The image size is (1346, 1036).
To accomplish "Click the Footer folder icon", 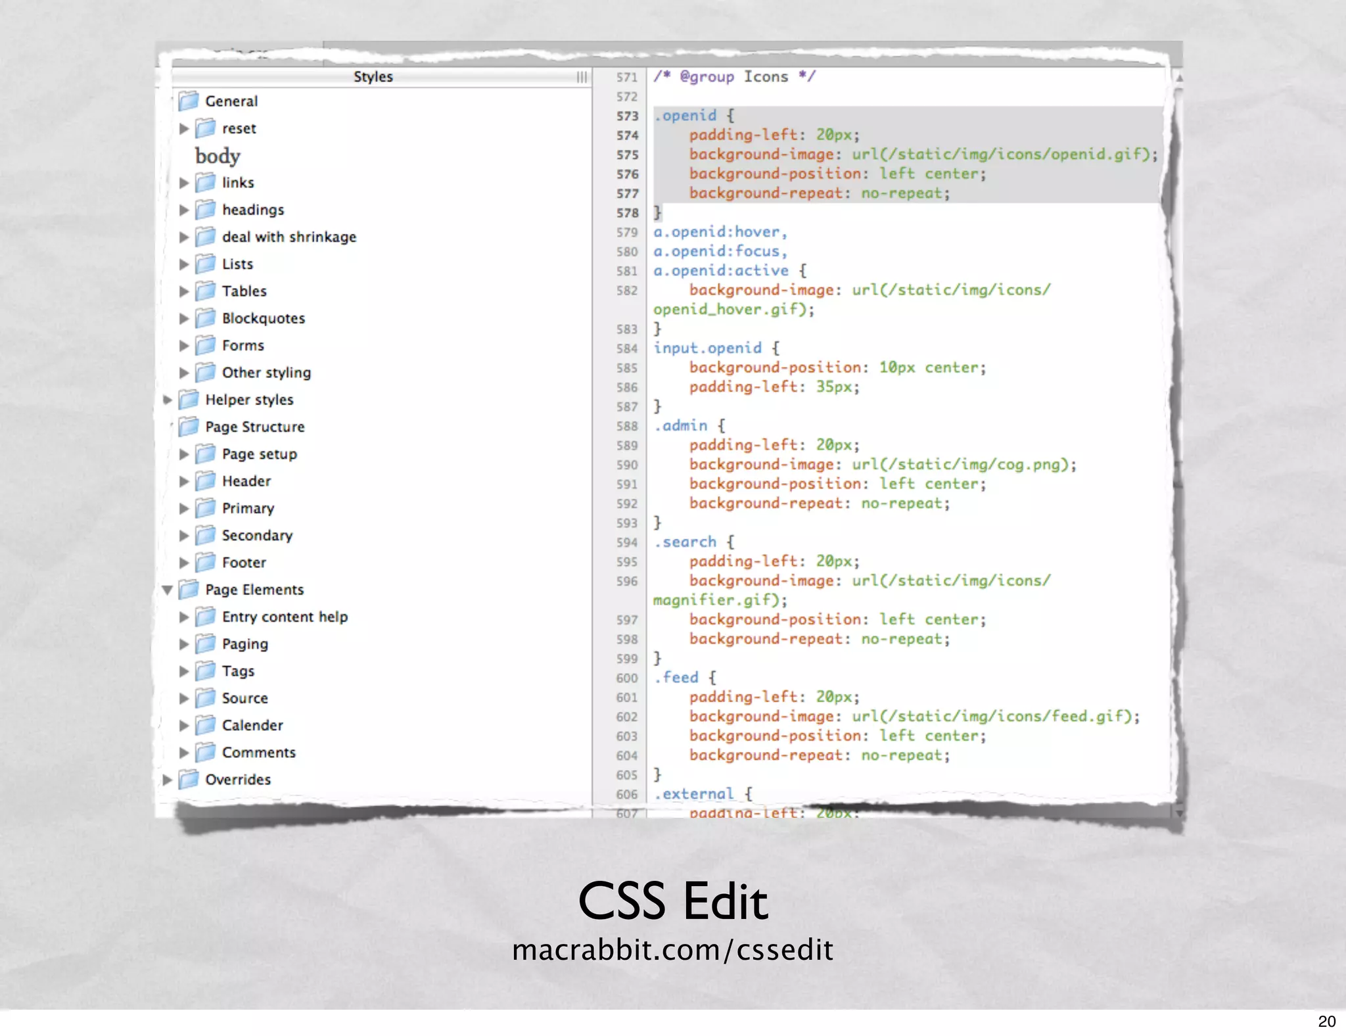I will click(x=206, y=562).
